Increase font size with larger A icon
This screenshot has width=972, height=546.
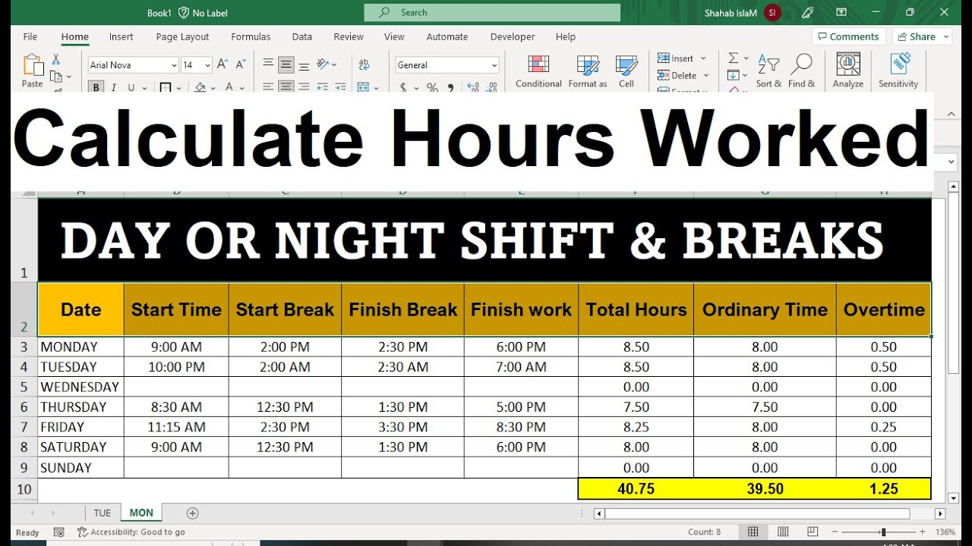[222, 65]
